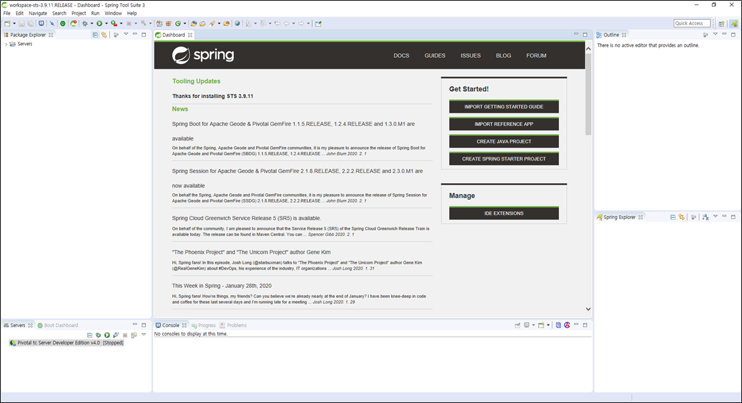The width and height of the screenshot is (742, 403).
Task: Click Create Java Project button
Action: click(504, 141)
